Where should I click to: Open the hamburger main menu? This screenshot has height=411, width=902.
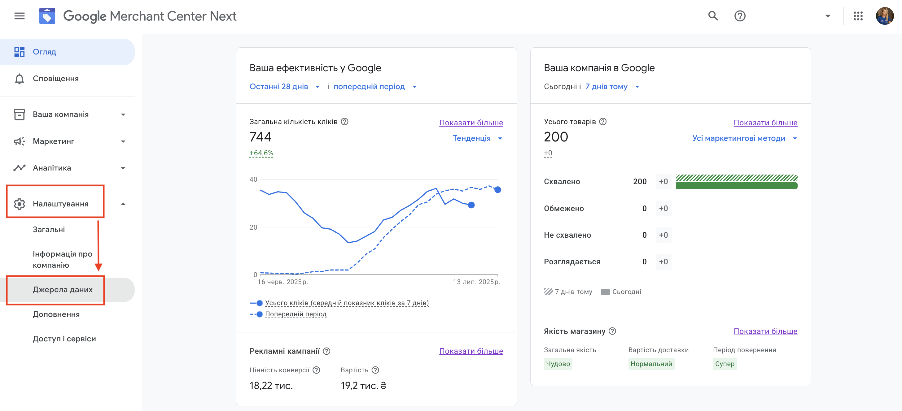point(20,16)
